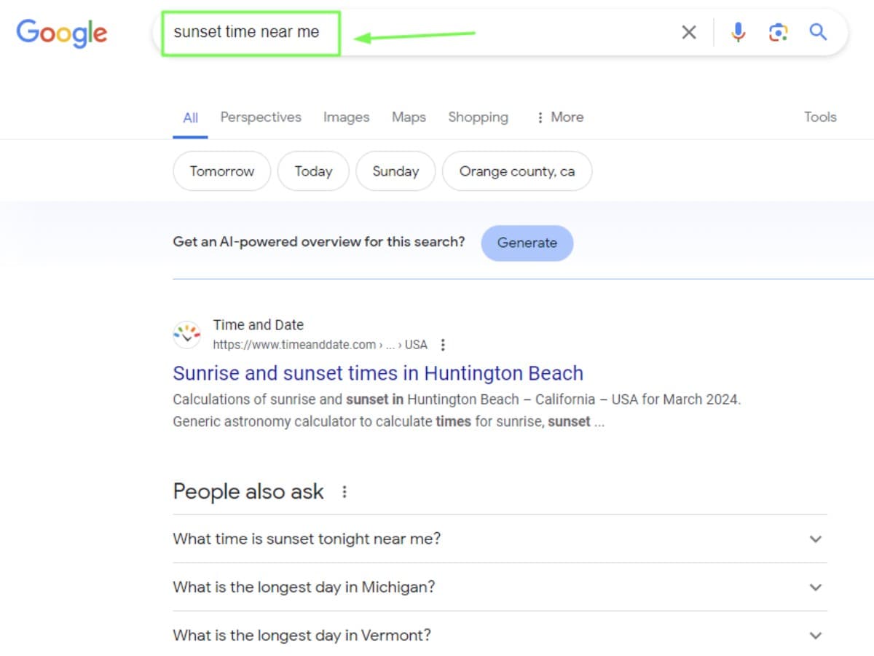The width and height of the screenshot is (874, 656).
Task: Switch to the Images tab
Action: coord(346,117)
